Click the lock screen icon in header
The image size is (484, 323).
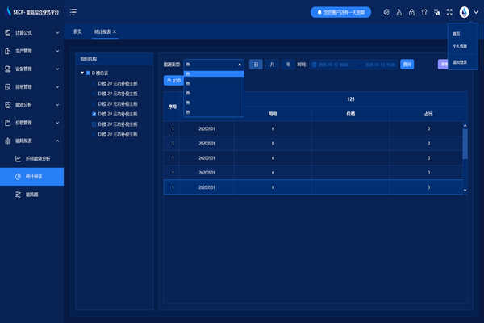411,12
